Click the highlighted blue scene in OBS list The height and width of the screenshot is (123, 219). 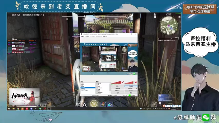[x=88, y=88]
